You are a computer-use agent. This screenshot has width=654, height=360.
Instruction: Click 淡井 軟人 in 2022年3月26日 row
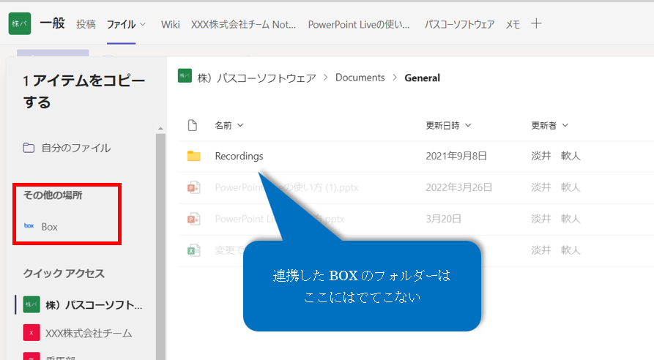(x=556, y=187)
